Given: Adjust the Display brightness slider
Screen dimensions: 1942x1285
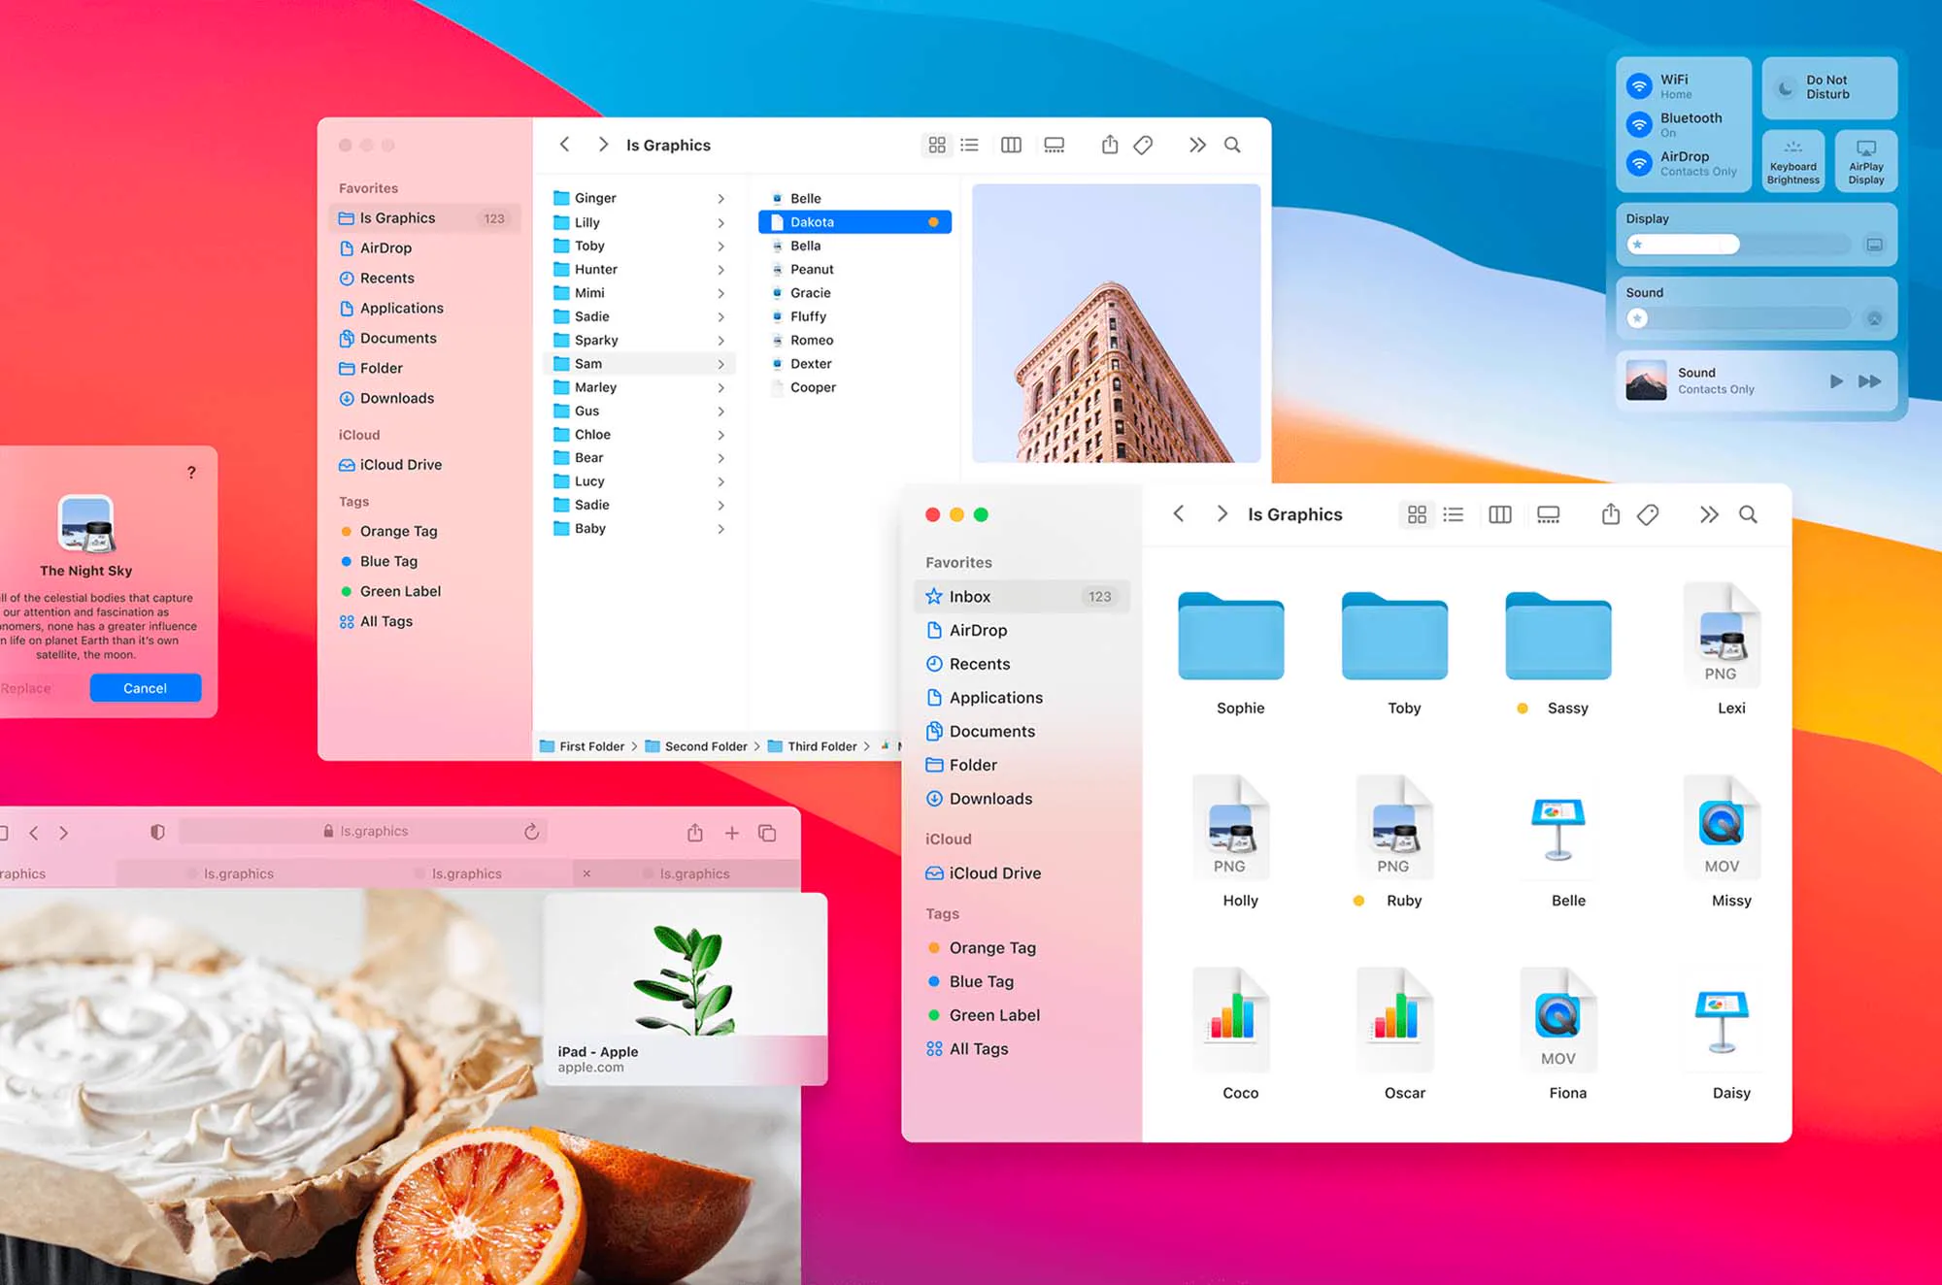Looking at the screenshot, I should pyautogui.click(x=1739, y=245).
